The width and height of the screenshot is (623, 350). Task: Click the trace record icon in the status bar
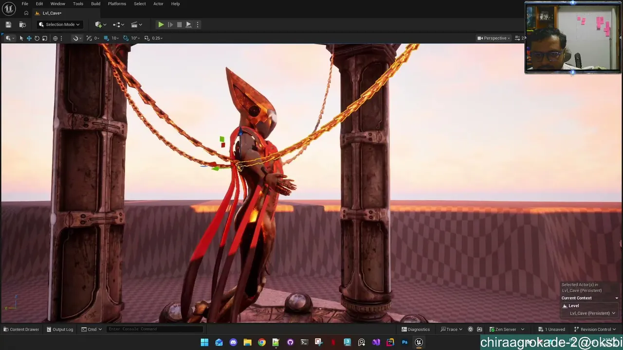click(x=470, y=329)
